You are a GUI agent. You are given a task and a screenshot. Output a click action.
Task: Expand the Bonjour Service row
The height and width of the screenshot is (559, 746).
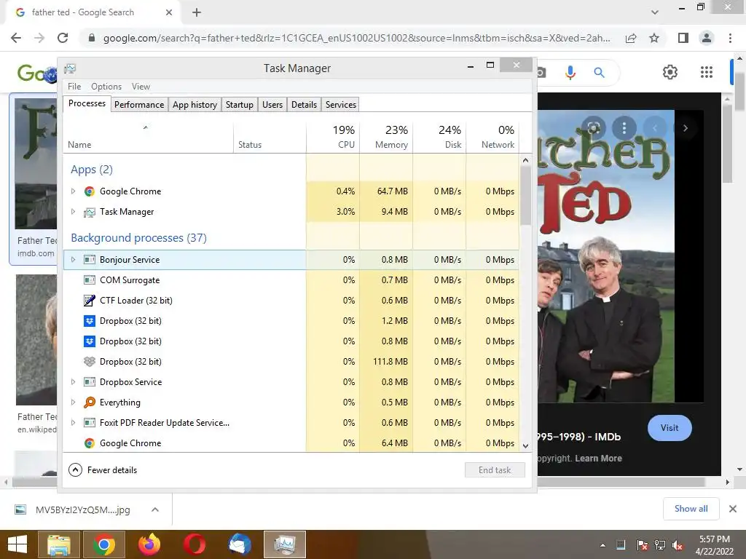tap(73, 260)
